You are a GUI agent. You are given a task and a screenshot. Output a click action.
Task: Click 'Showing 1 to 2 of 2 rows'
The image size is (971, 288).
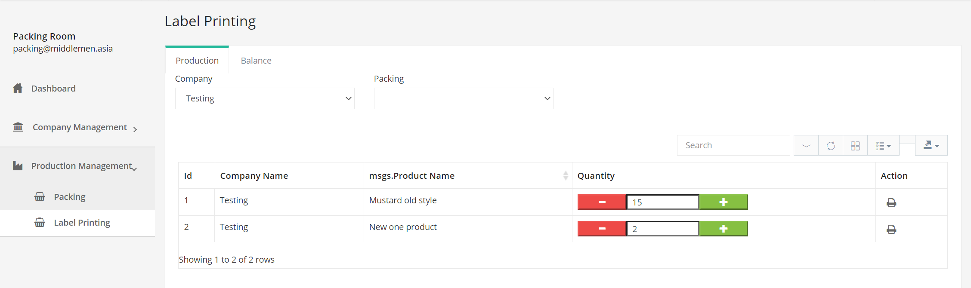point(226,260)
